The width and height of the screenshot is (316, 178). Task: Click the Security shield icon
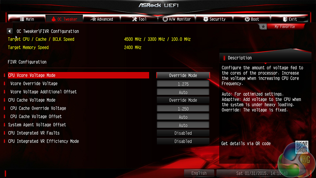206,19
